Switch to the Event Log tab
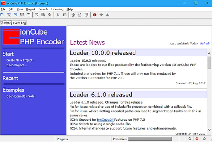Image resolution: width=213 pixels, height=142 pixels. (19, 23)
